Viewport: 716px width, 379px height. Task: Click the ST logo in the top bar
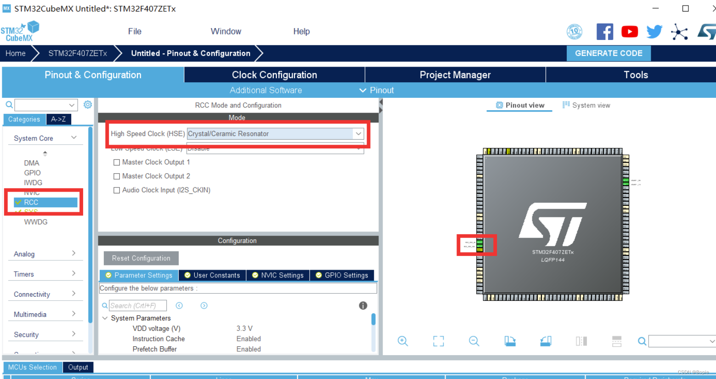point(706,32)
